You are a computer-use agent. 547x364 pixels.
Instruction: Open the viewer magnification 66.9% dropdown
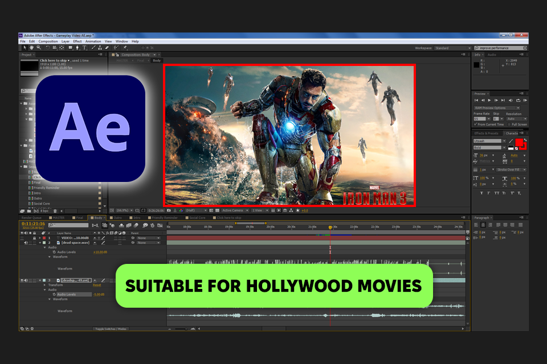pyautogui.click(x=125, y=210)
